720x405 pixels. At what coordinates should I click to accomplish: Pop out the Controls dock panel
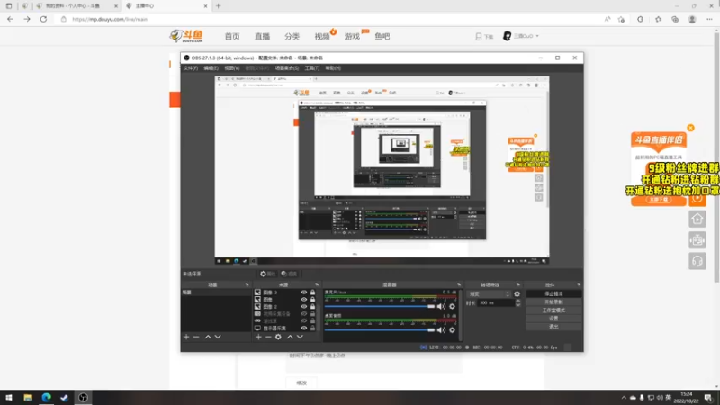[x=579, y=284]
